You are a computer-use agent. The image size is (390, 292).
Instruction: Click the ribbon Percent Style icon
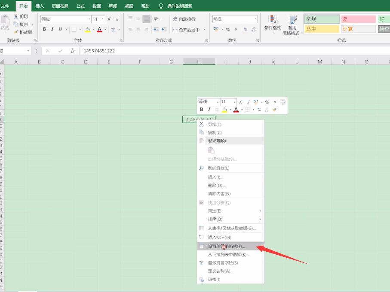[228, 30]
